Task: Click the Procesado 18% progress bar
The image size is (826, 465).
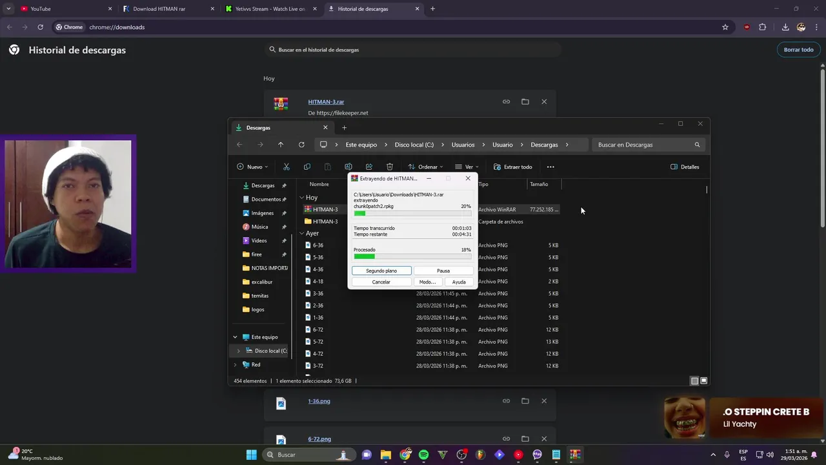Action: point(412,256)
